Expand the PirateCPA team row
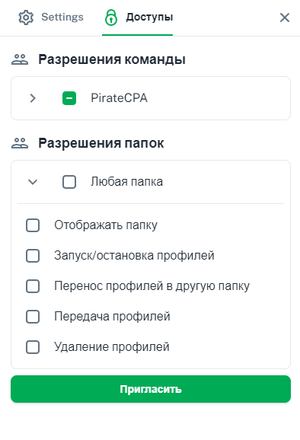This screenshot has width=300, height=440. [x=33, y=98]
